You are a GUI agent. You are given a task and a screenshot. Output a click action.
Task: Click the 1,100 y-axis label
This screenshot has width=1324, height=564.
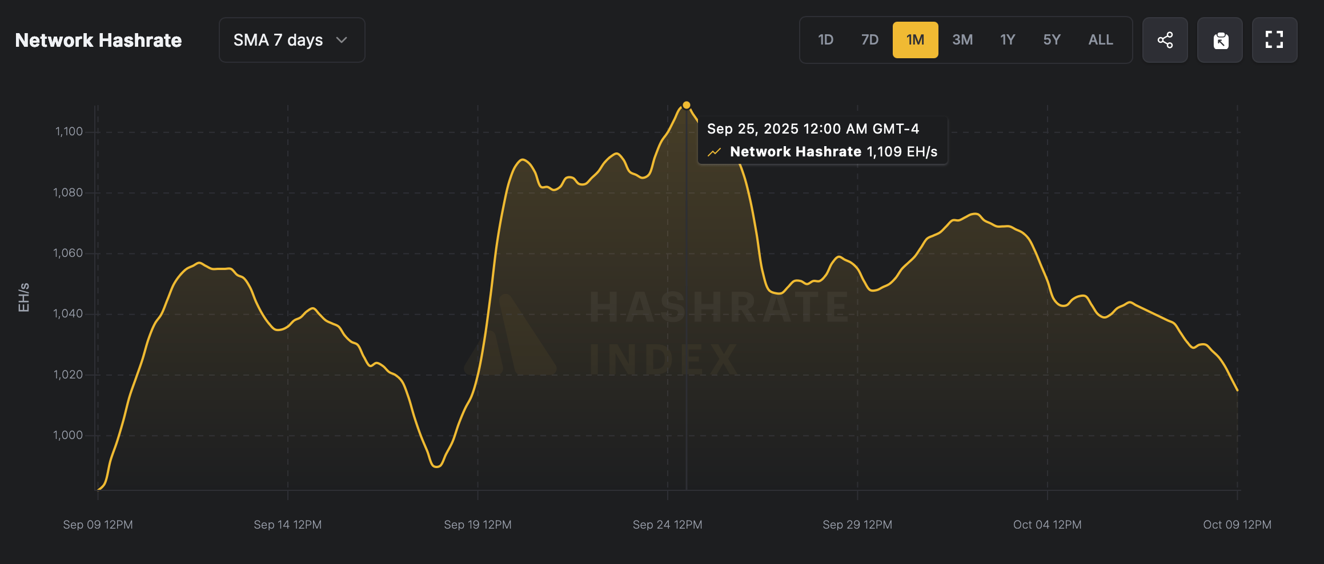pos(69,132)
